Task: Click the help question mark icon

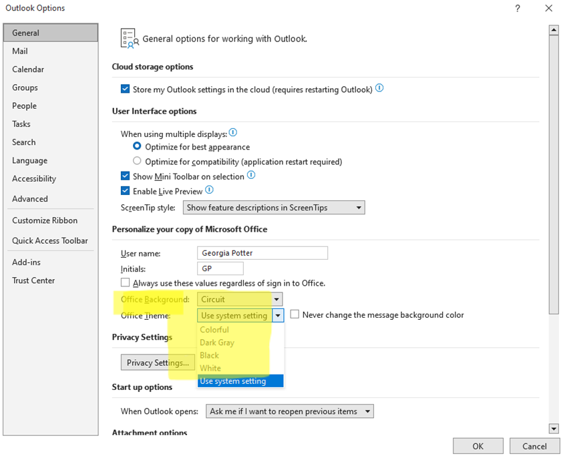Action: pyautogui.click(x=518, y=8)
